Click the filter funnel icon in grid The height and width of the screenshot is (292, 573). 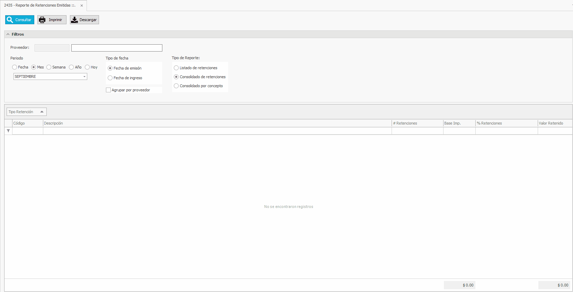pos(8,131)
